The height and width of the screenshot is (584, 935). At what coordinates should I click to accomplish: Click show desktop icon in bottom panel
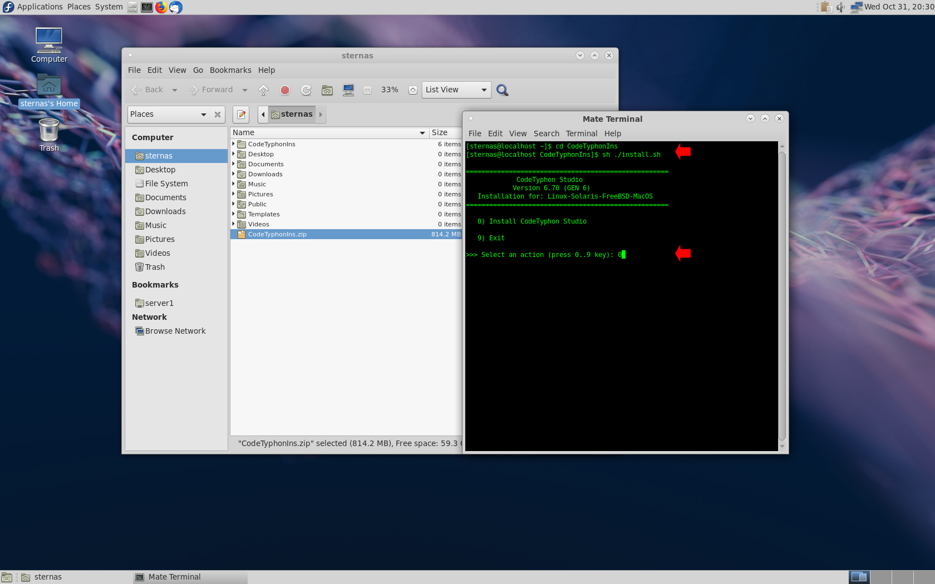pyautogui.click(x=7, y=577)
